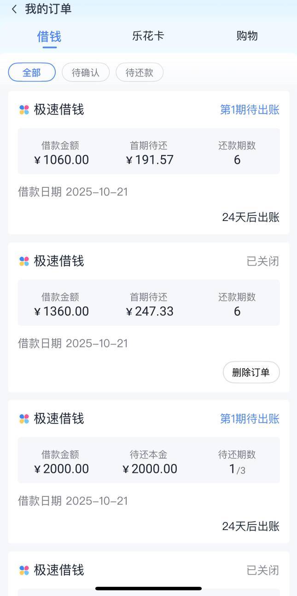
Task: Filter orders by 待确认
Action: pos(86,72)
